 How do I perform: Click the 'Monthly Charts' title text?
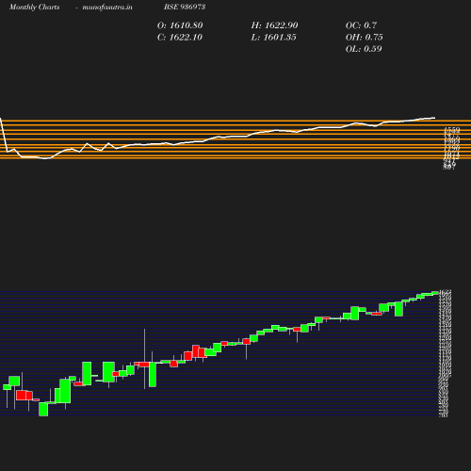tap(35, 7)
